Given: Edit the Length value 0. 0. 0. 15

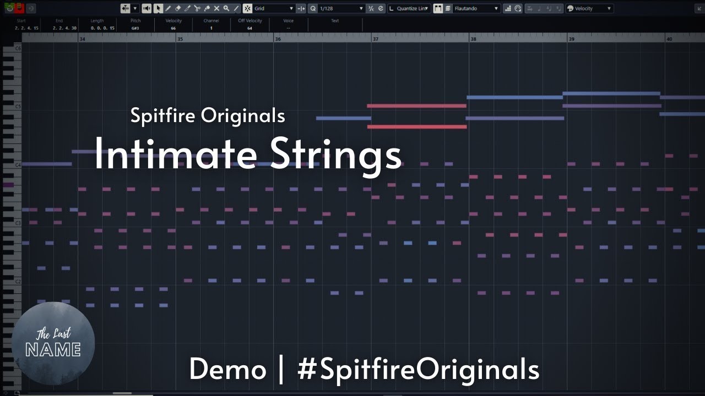Looking at the screenshot, I should click(x=102, y=28).
